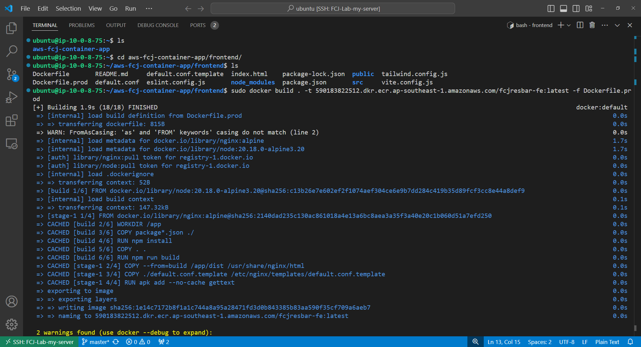Click the '2 warnings found' line
Viewport: 641px width, 347px height.
(x=124, y=333)
